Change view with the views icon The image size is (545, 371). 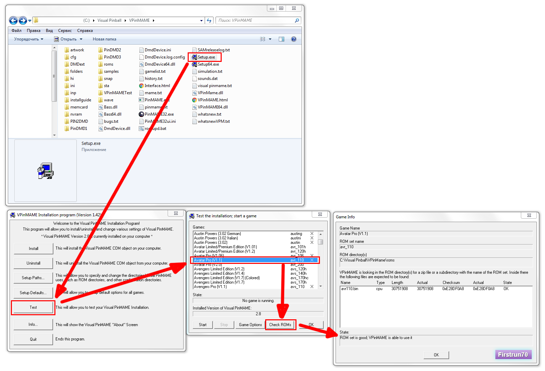pos(263,39)
